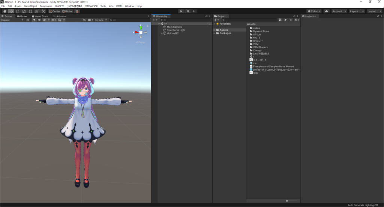
Task: Toggle scene grid visibility icon
Action: [x=60, y=20]
